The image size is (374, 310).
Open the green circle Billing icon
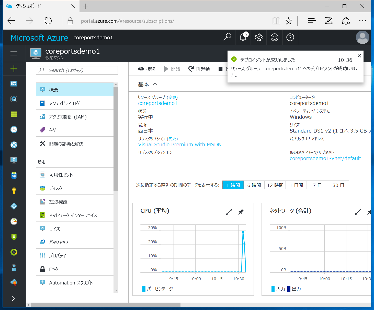[x=14, y=252]
